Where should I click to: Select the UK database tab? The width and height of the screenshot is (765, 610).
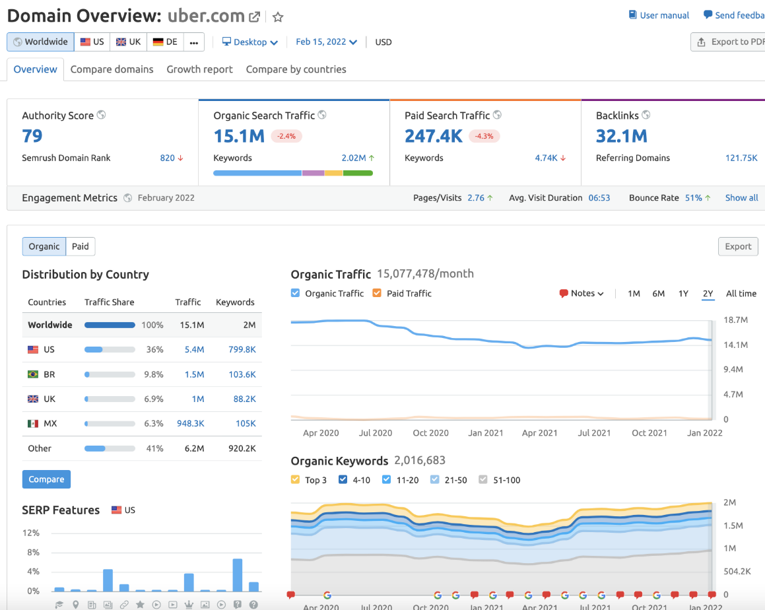click(128, 42)
